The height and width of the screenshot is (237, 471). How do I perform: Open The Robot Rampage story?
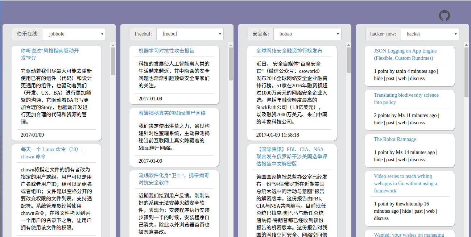[395, 139]
